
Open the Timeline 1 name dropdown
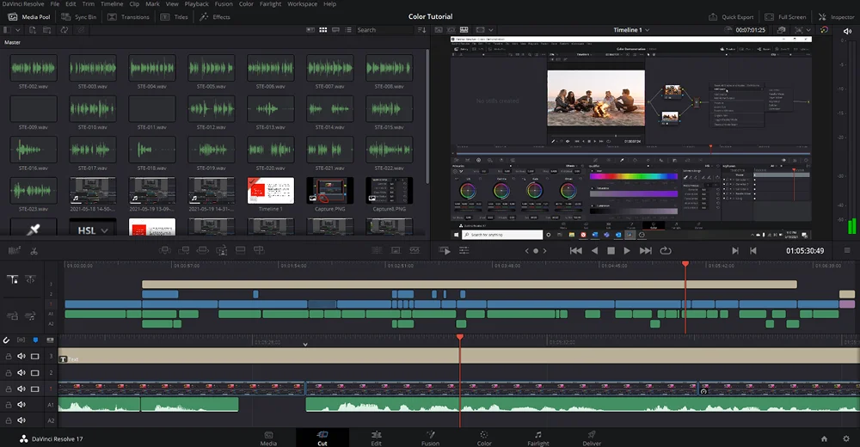click(x=631, y=30)
